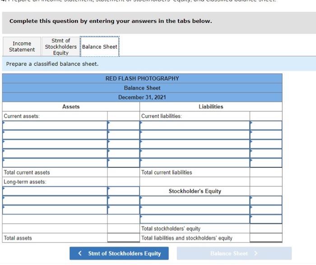The width and height of the screenshot is (316, 265).
Task: Open first stockholder's equity account dropdown
Action: click(x=195, y=200)
